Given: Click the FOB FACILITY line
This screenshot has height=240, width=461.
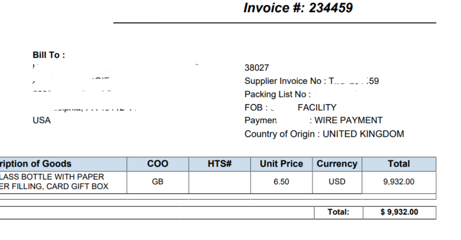Looking at the screenshot, I should (x=291, y=108).
